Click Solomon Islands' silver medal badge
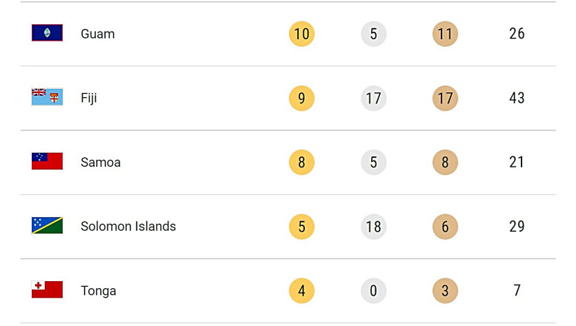The image size is (576, 326). (x=373, y=226)
